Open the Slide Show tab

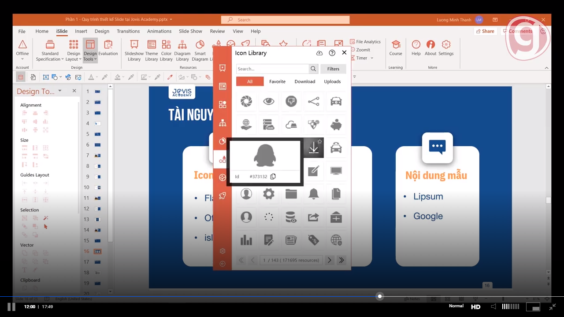[190, 31]
